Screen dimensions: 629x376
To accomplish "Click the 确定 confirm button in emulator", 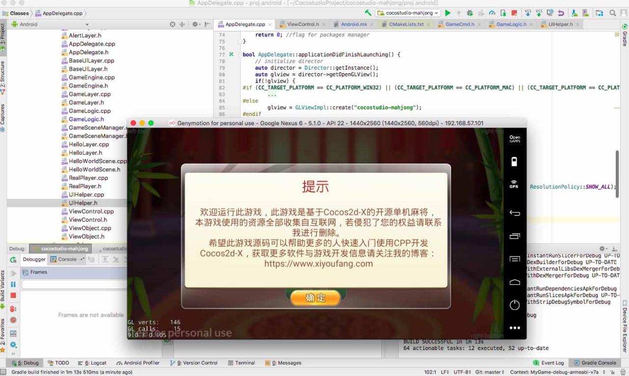I will pos(315,297).
